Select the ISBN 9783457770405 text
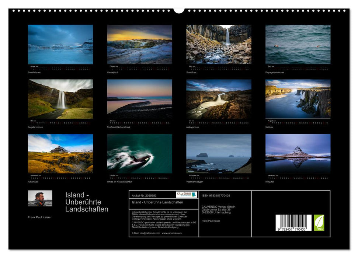Screen dimensions: 358x258 [216, 196]
